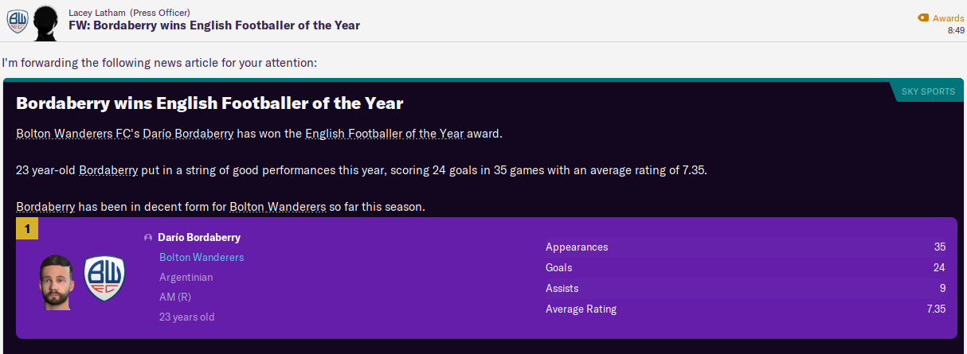Screen dimensions: 967x354
Task: Open the Darío Bordaberry link in the first sentence
Action: pos(188,134)
